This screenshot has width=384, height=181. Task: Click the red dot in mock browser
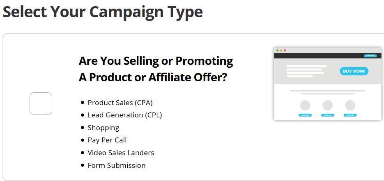[285, 50]
